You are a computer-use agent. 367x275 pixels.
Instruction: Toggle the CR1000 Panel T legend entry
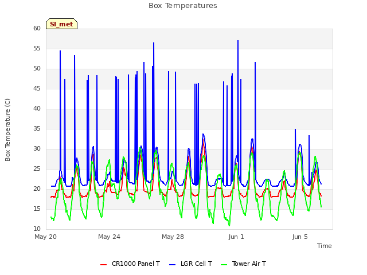(130, 264)
